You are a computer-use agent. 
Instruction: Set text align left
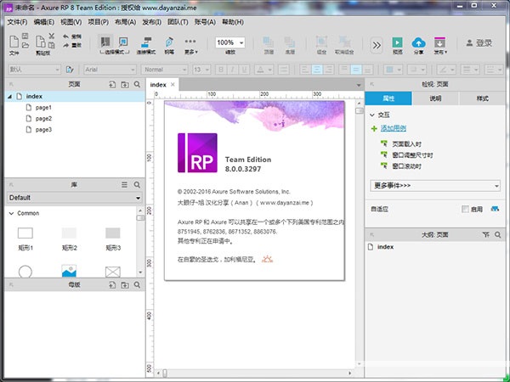[x=305, y=70]
